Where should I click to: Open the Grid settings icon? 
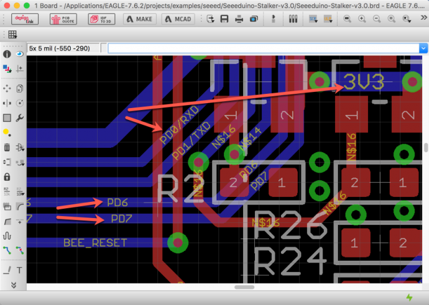click(x=12, y=34)
